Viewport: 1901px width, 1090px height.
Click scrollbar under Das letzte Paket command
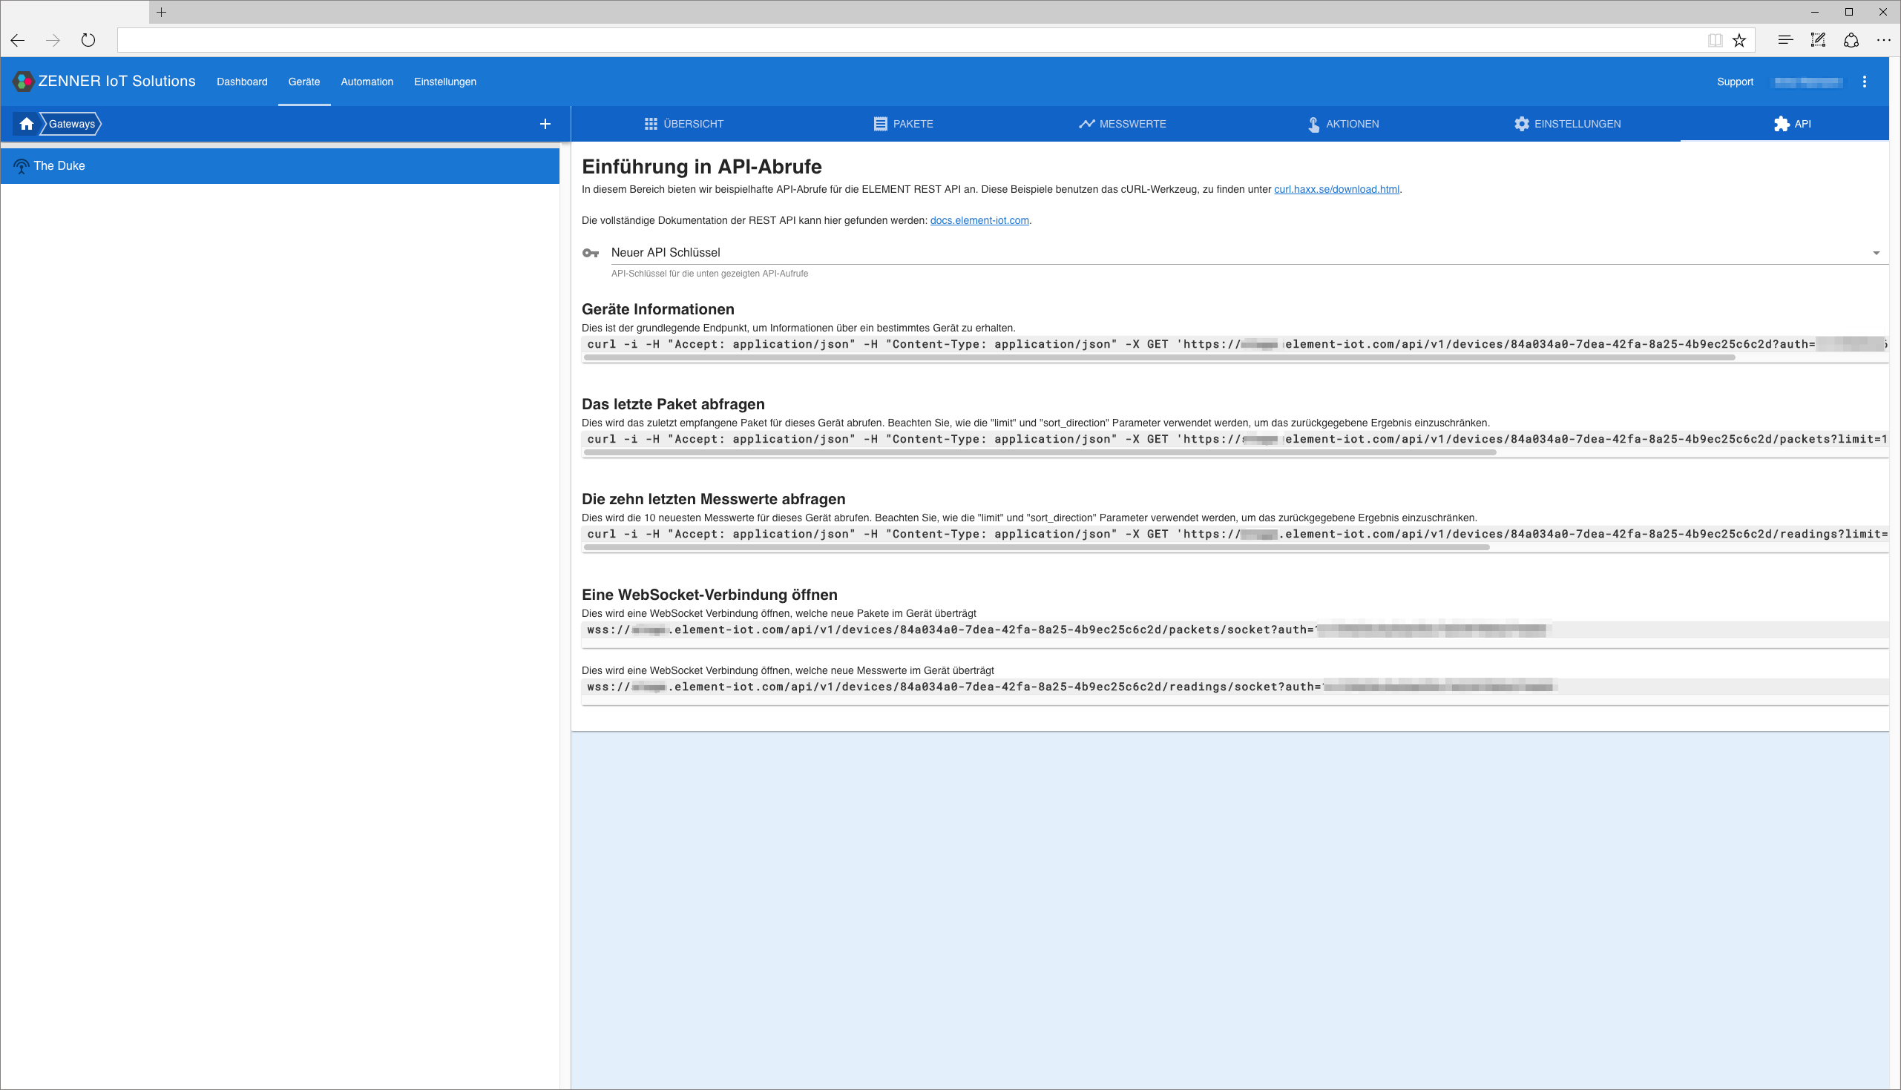click(1040, 453)
